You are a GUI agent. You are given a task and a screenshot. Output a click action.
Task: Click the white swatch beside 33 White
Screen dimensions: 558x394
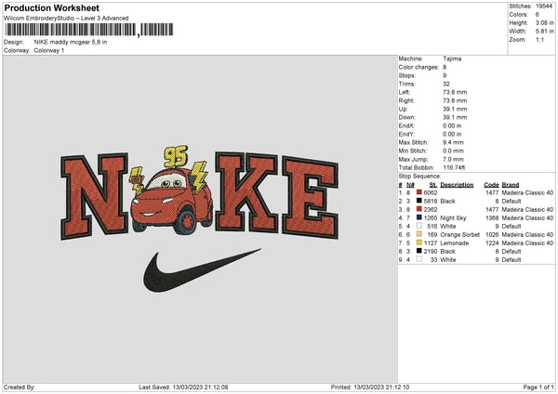[419, 259]
